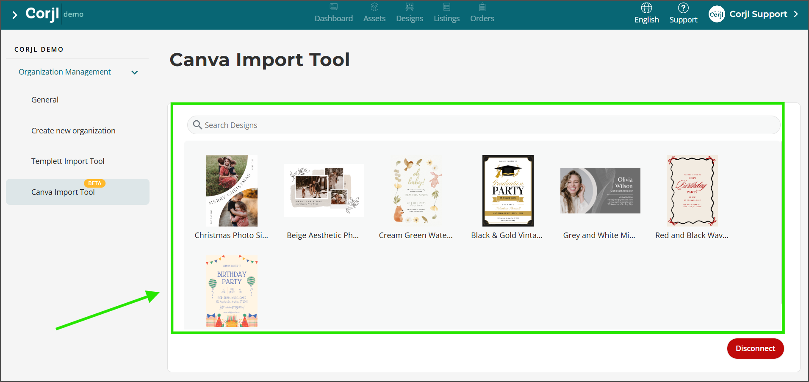This screenshot has width=809, height=382.
Task: Focus the Search Designs field
Action: click(x=484, y=125)
